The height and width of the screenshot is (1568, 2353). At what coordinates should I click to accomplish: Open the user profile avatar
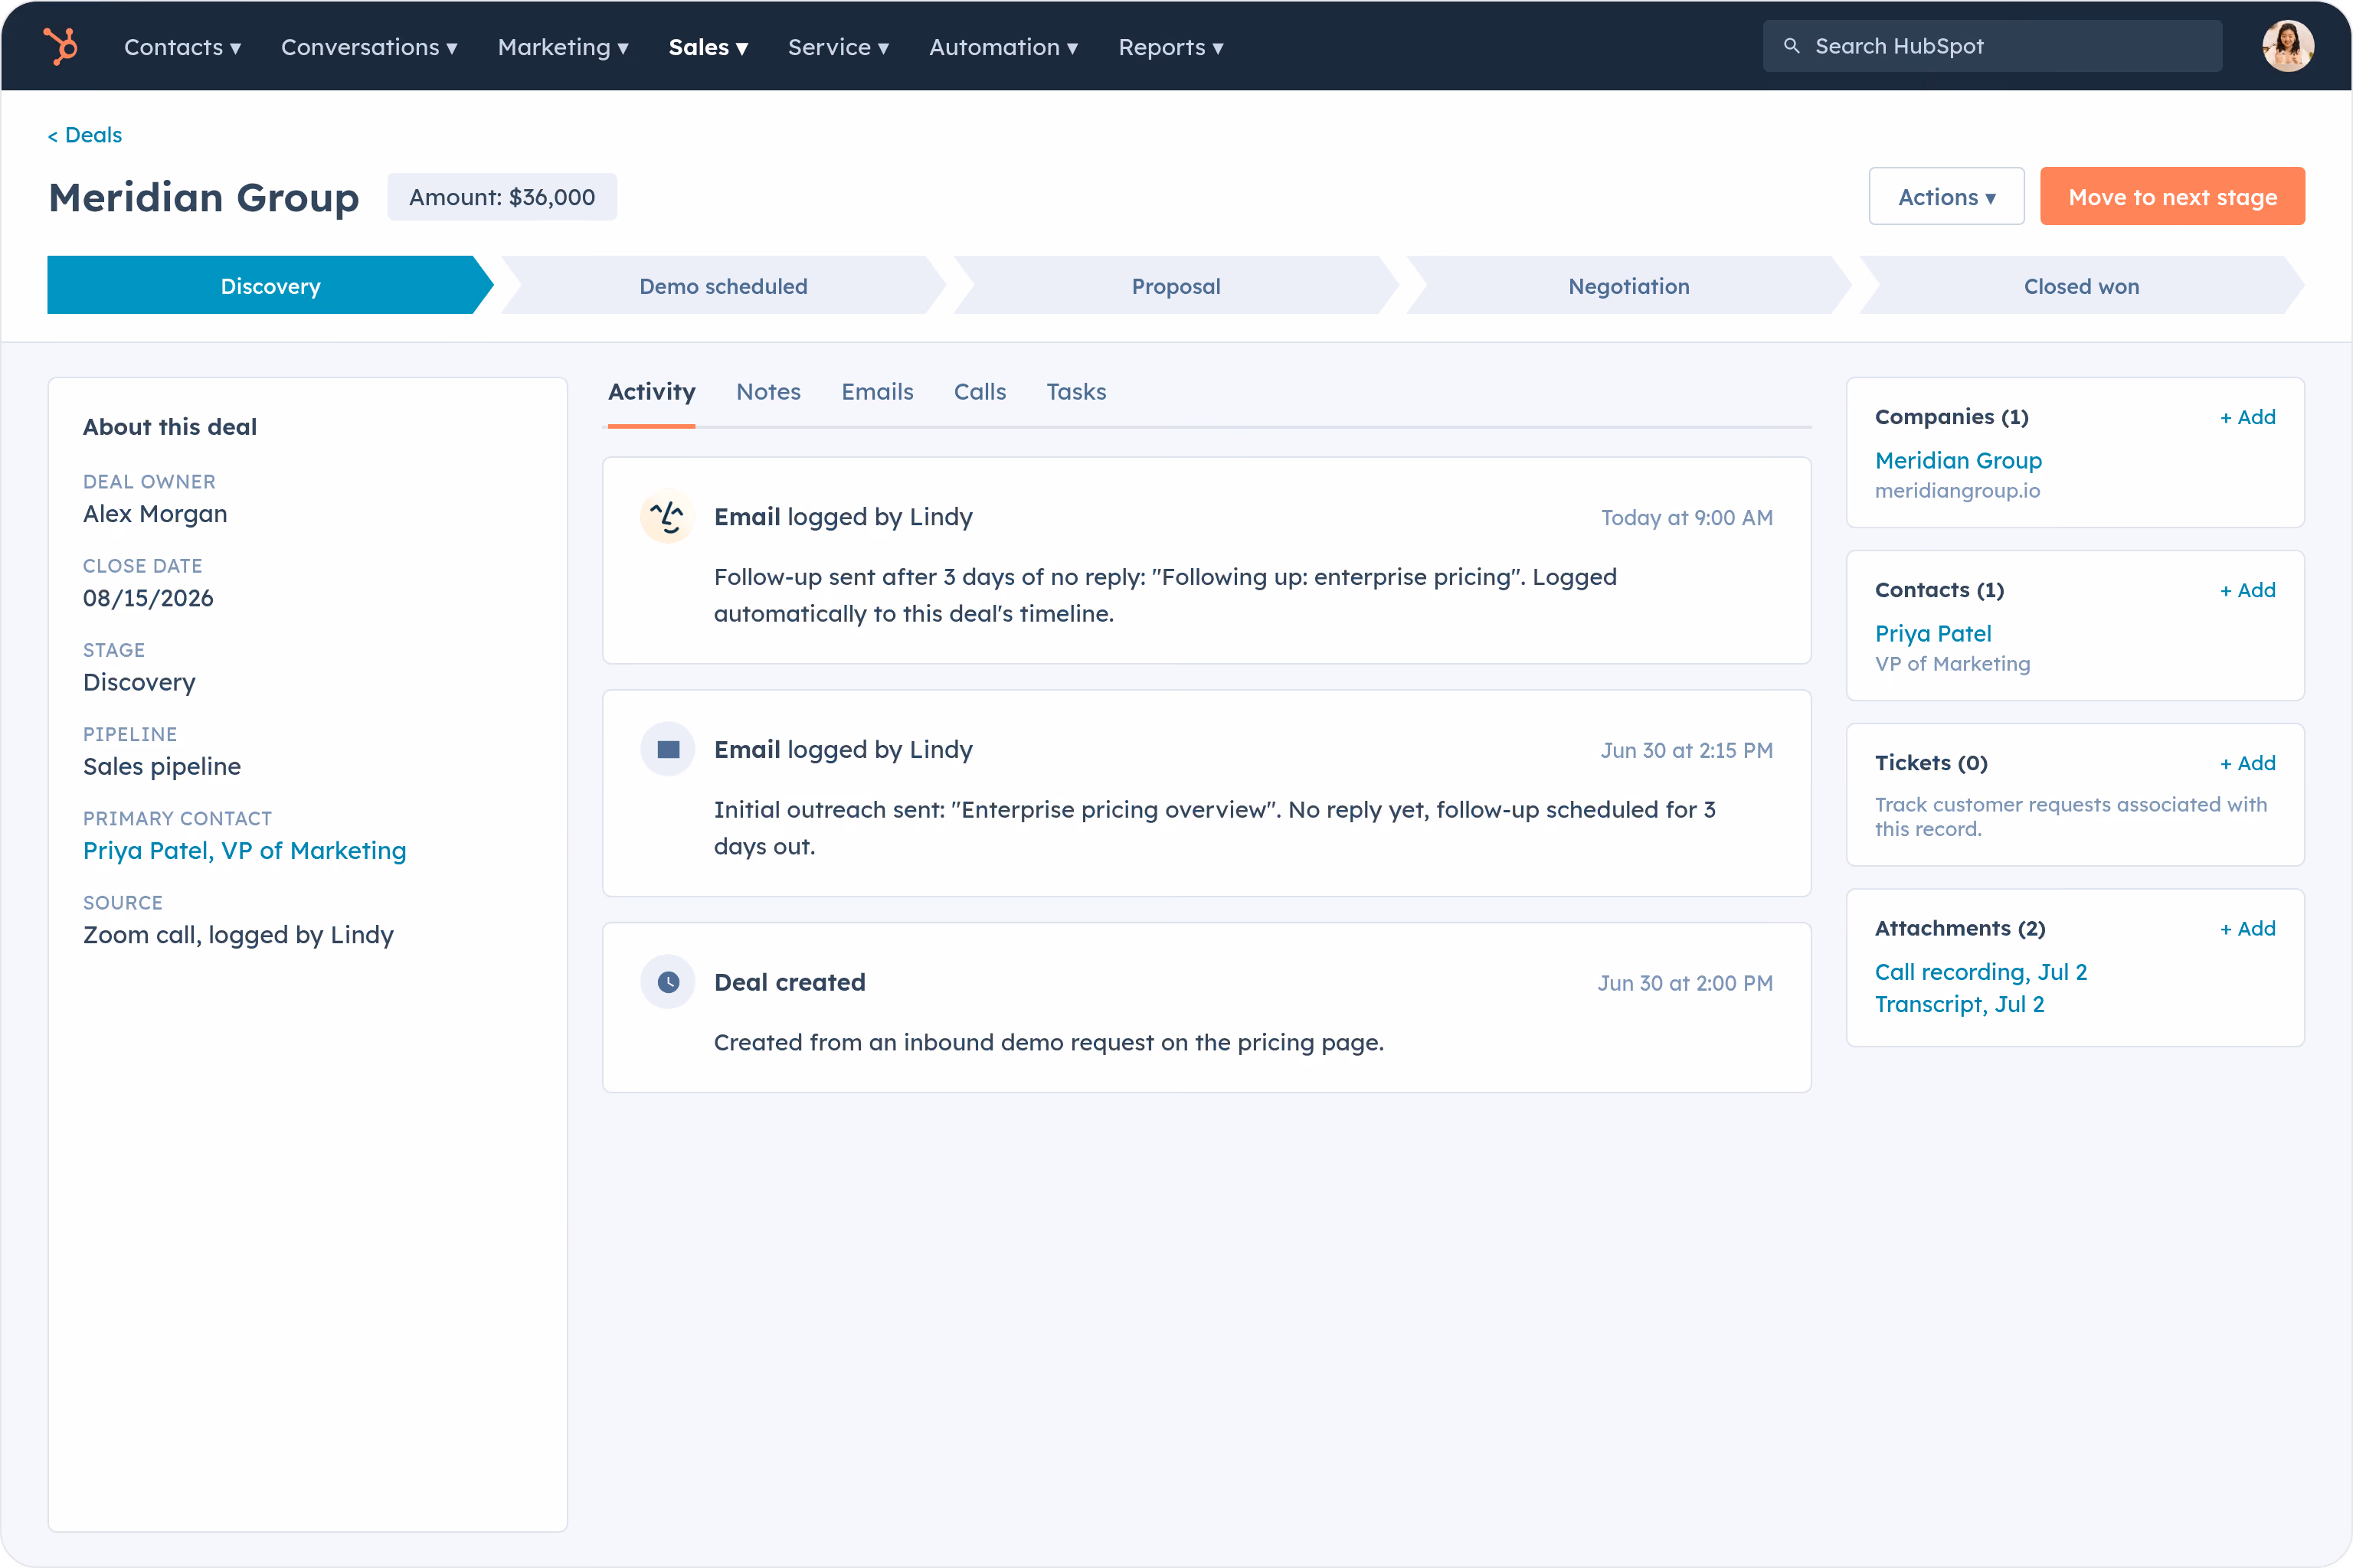point(2287,46)
